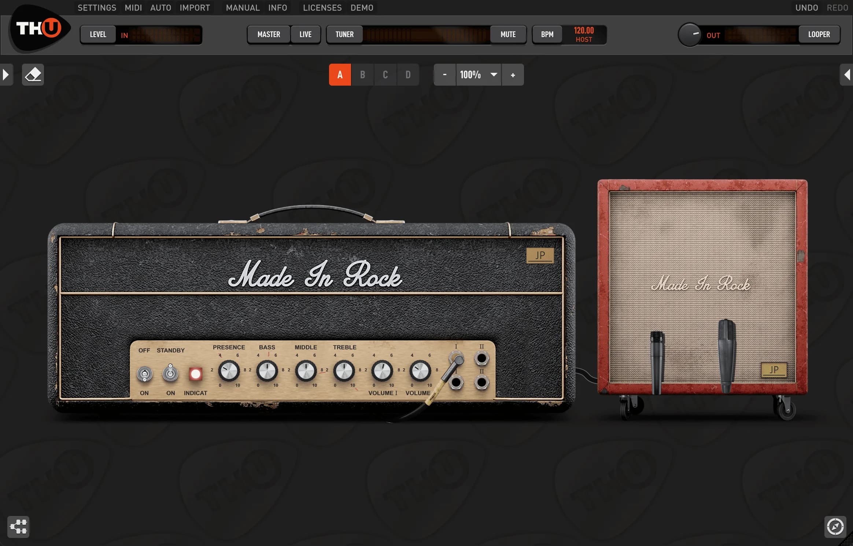The width and height of the screenshot is (853, 546).
Task: Open the TUNER
Action: tap(344, 34)
